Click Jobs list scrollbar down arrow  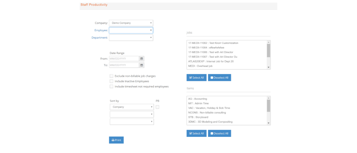tap(268, 67)
